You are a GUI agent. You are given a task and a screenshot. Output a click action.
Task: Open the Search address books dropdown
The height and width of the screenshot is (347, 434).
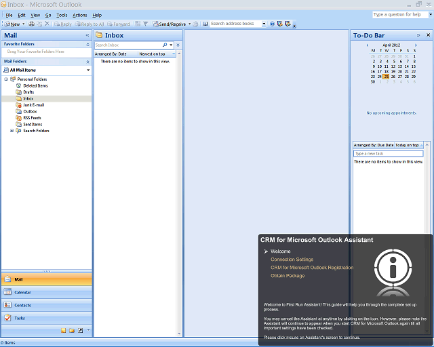click(x=264, y=24)
